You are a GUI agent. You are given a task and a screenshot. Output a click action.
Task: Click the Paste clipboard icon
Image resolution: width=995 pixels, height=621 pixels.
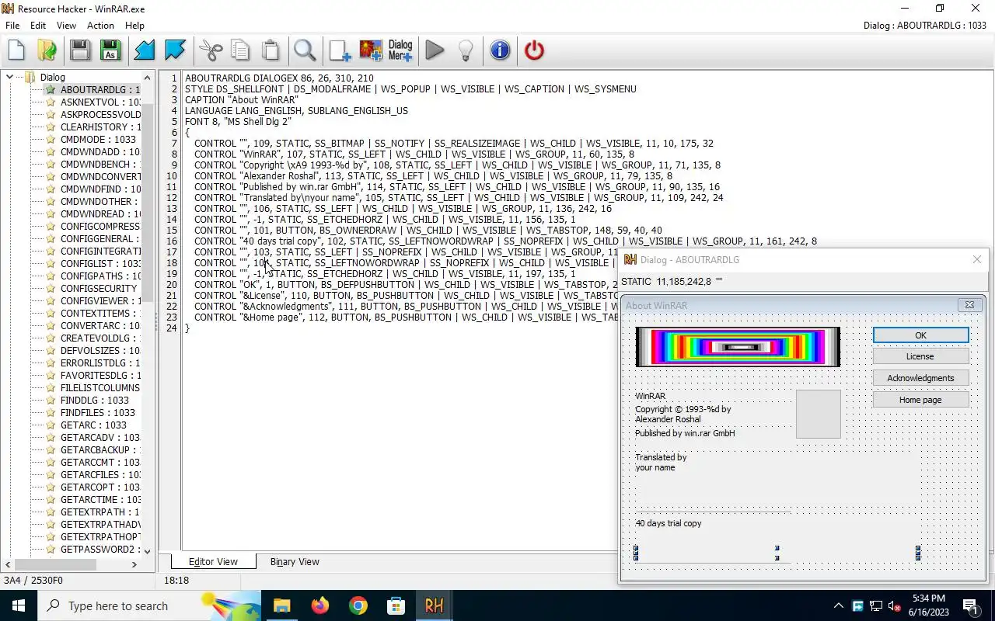(271, 50)
